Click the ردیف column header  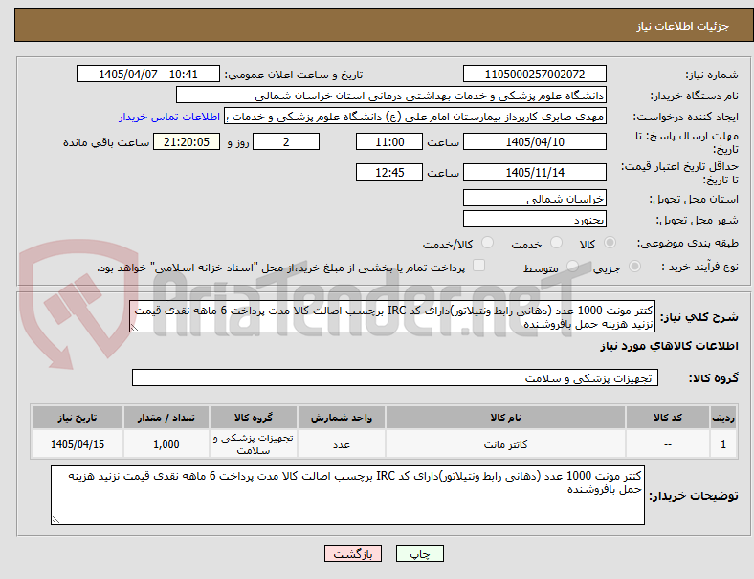pos(722,418)
